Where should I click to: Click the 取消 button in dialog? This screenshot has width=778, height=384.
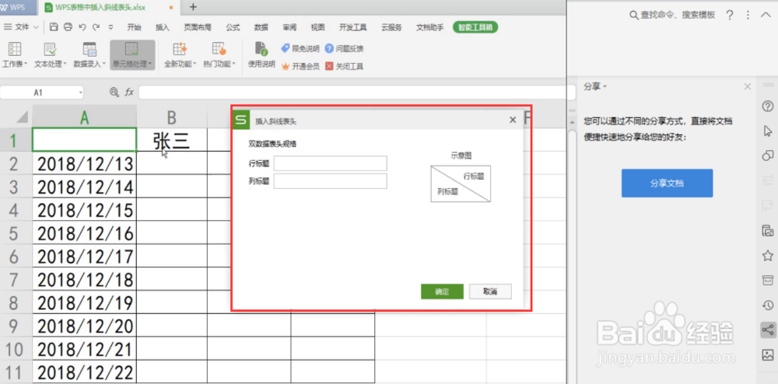(490, 291)
